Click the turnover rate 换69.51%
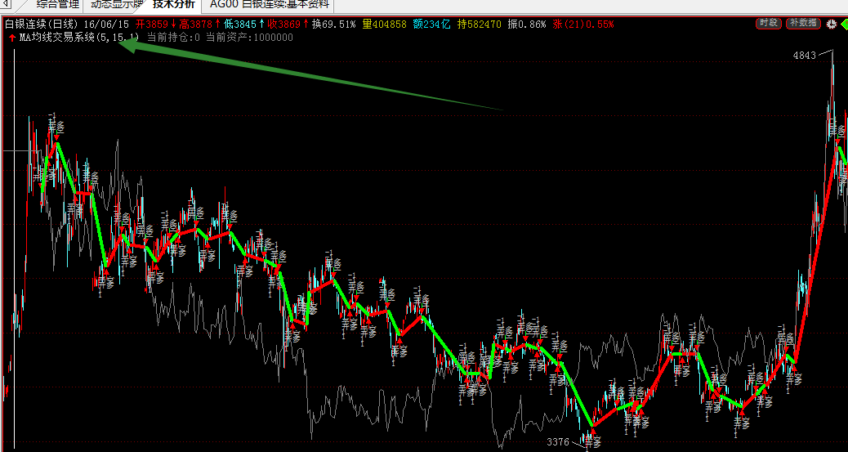This screenshot has width=848, height=452. [x=333, y=24]
